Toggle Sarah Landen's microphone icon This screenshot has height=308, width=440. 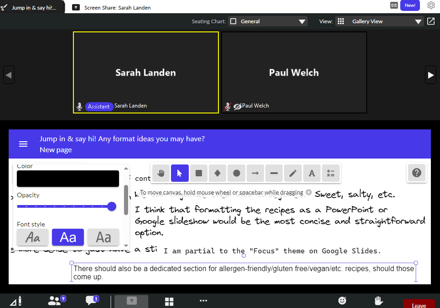79,107
